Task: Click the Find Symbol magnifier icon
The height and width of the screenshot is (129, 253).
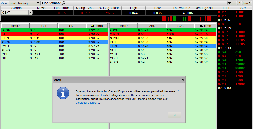Action: pyautogui.click(x=64, y=3)
